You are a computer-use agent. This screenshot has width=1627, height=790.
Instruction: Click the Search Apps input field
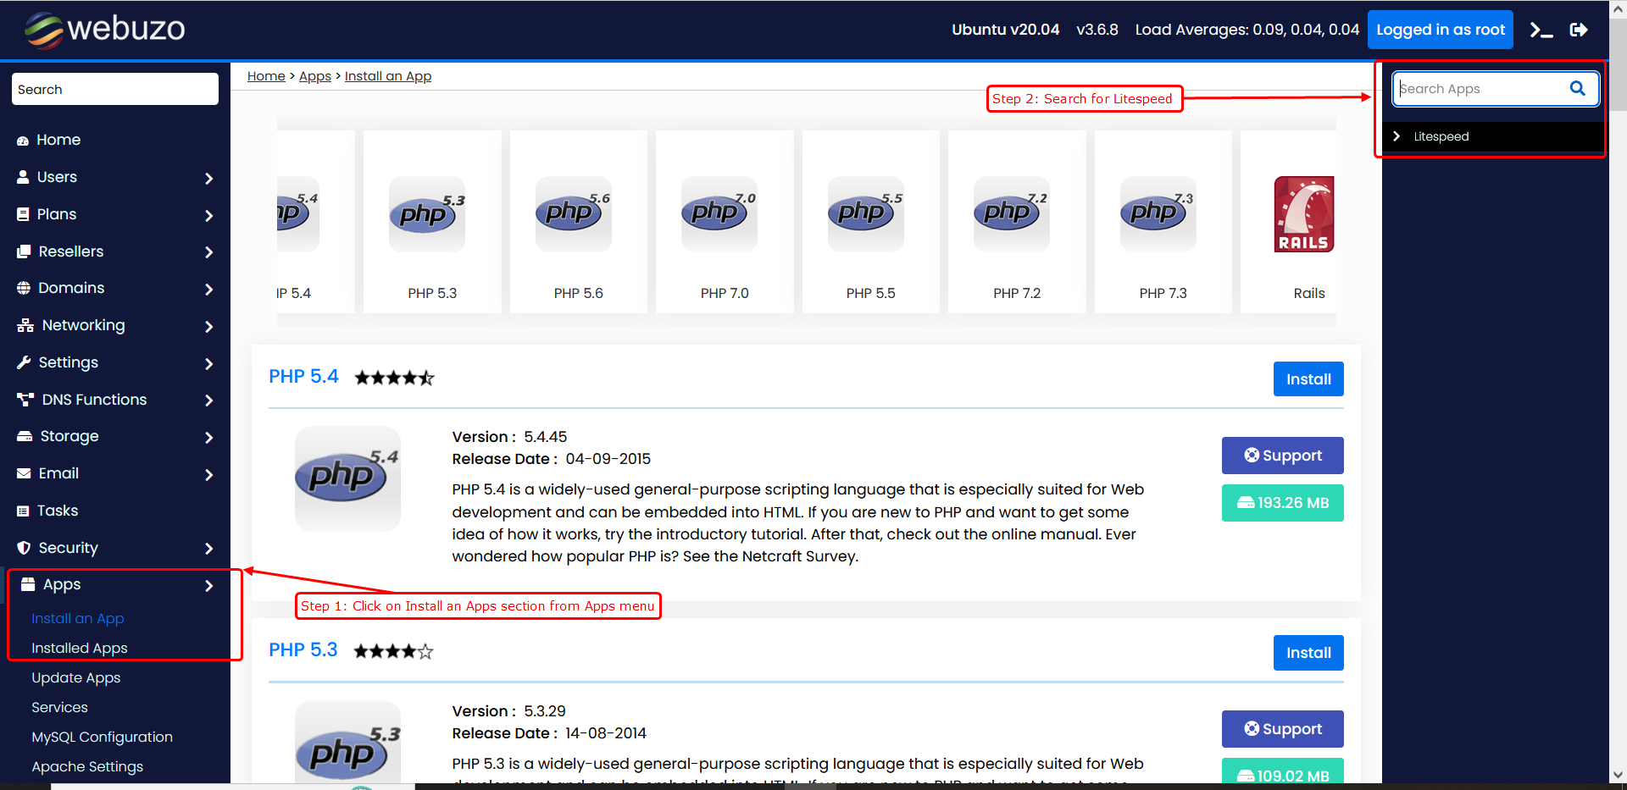(1479, 89)
